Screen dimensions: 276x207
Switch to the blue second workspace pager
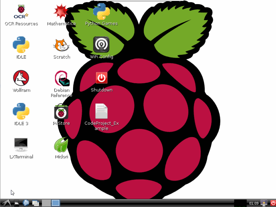(x=56, y=203)
